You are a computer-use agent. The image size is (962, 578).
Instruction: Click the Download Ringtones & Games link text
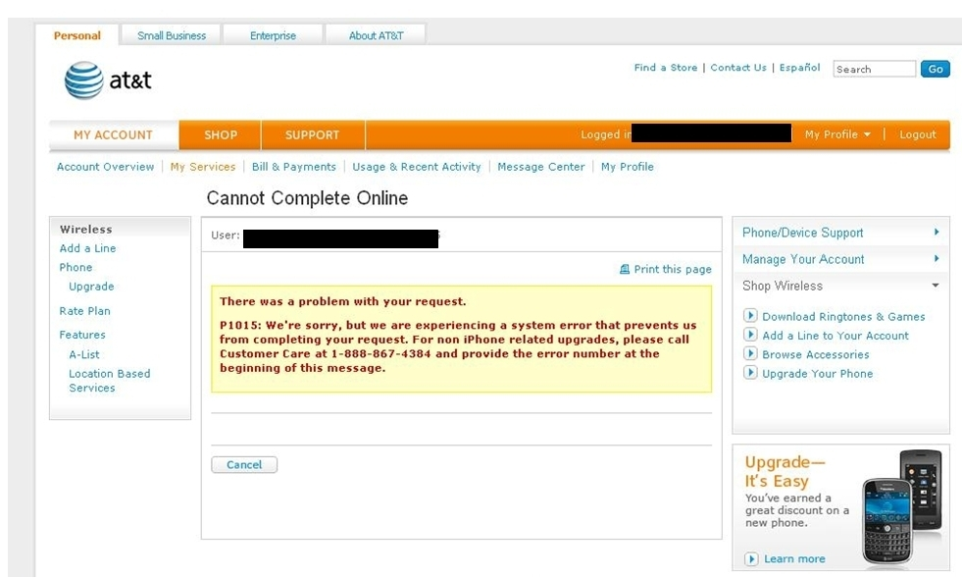(843, 316)
